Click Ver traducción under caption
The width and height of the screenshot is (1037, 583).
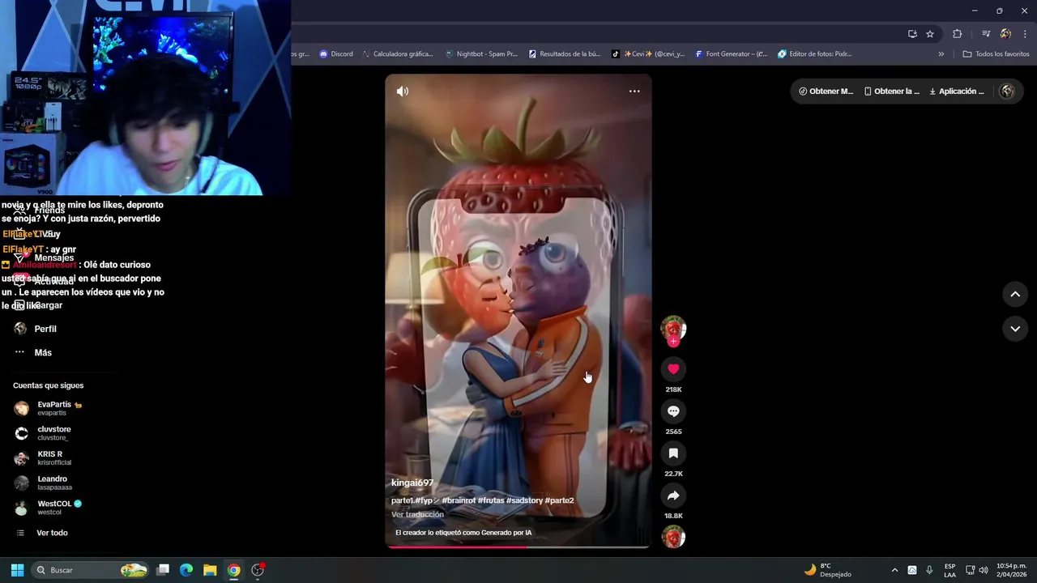tap(417, 515)
